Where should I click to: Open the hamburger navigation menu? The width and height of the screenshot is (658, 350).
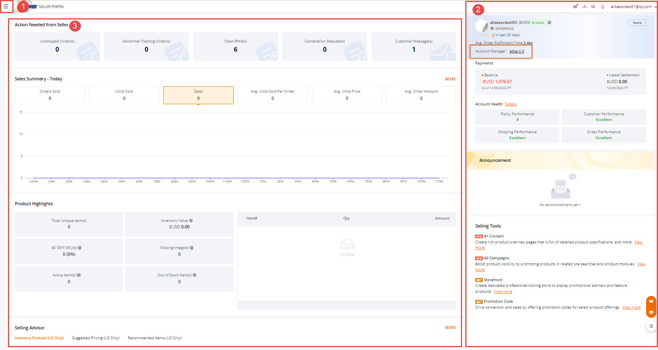(6, 6)
